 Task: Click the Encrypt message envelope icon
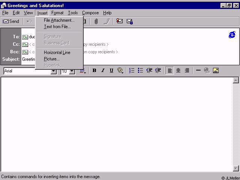click(130, 21)
